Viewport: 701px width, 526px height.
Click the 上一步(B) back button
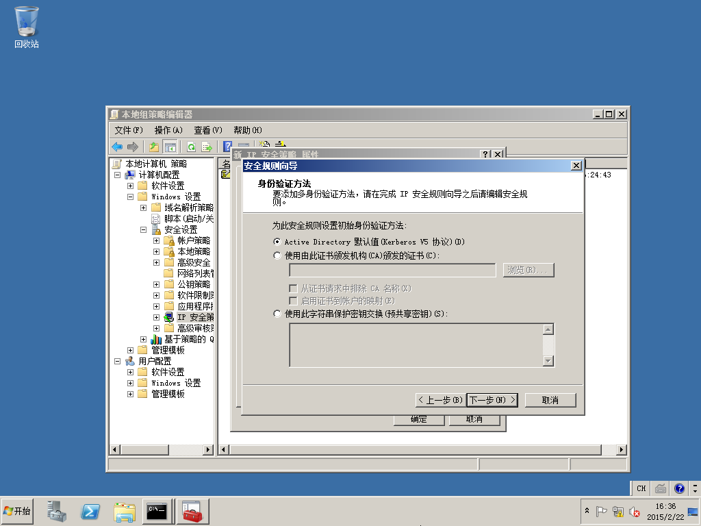click(440, 400)
